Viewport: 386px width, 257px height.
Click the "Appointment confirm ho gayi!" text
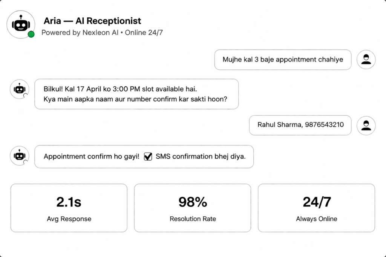(92, 156)
